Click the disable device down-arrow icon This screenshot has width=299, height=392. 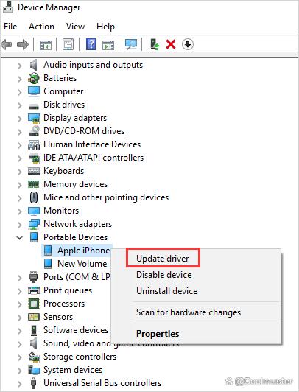click(188, 44)
